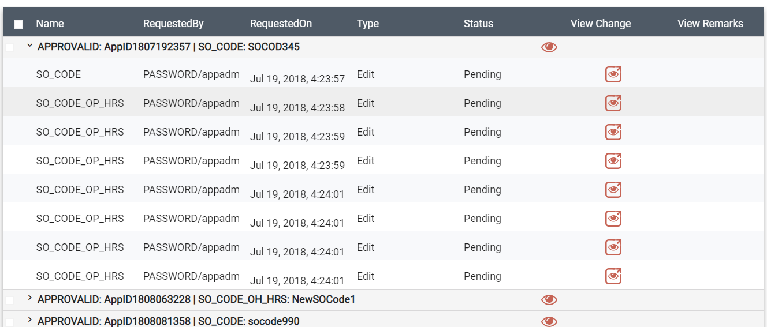Image resolution: width=767 pixels, height=327 pixels.
Task: Expand the AppID1808081358 socode990 group
Action: [x=29, y=321]
